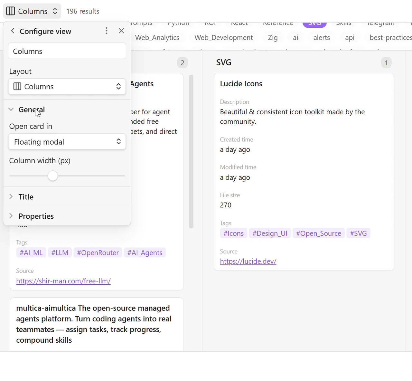Click the Modified time value on Lucide card
The image size is (412, 381).
coord(235,177)
